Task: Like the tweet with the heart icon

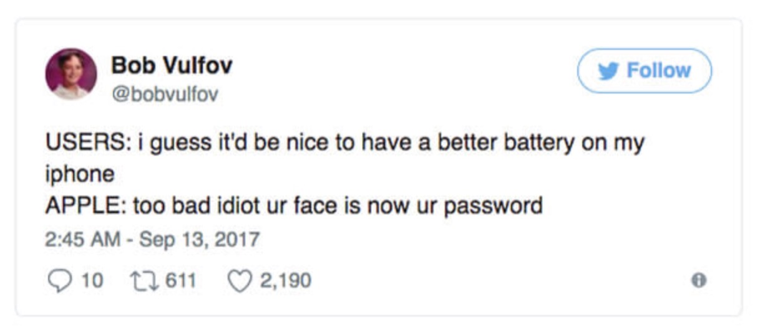Action: pos(239,280)
